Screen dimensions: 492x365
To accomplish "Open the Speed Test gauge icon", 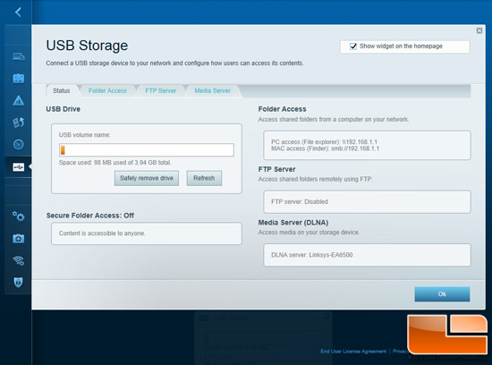I will pyautogui.click(x=19, y=144).
